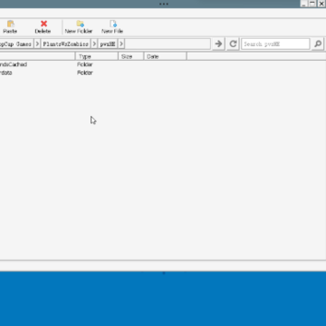Expand the chevron after PopCap Games
The image size is (326, 326).
[x=37, y=44]
